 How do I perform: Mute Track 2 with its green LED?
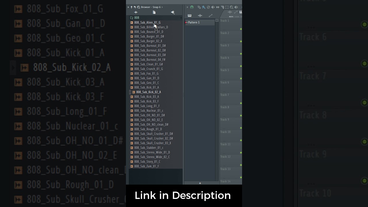click(x=241, y=41)
